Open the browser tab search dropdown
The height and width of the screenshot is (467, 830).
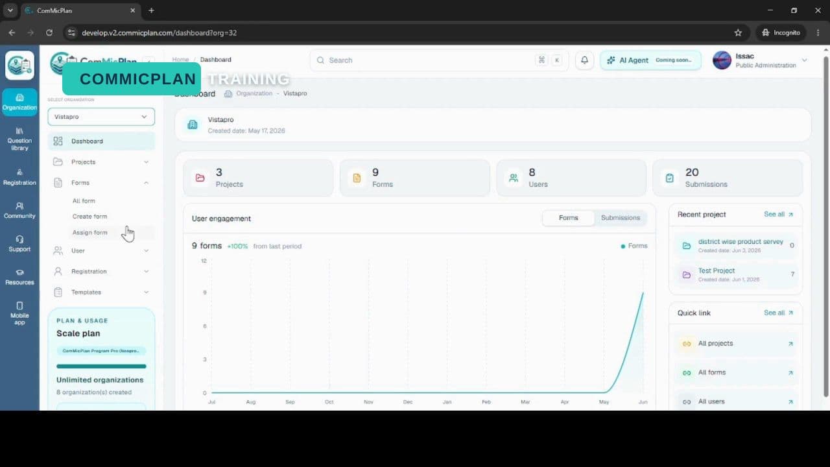click(10, 10)
